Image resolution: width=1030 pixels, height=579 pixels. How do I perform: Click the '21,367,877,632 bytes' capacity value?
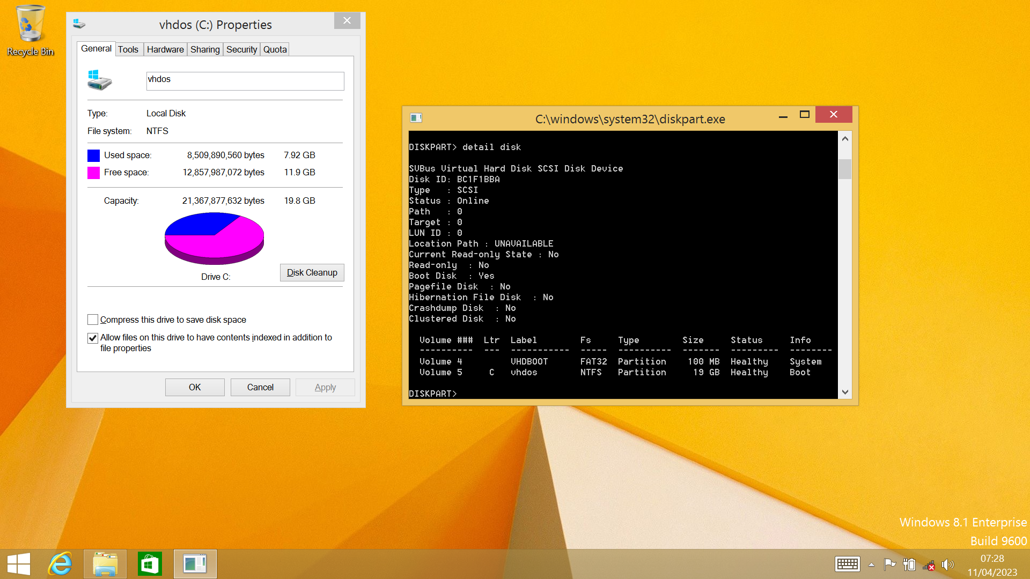click(x=223, y=201)
